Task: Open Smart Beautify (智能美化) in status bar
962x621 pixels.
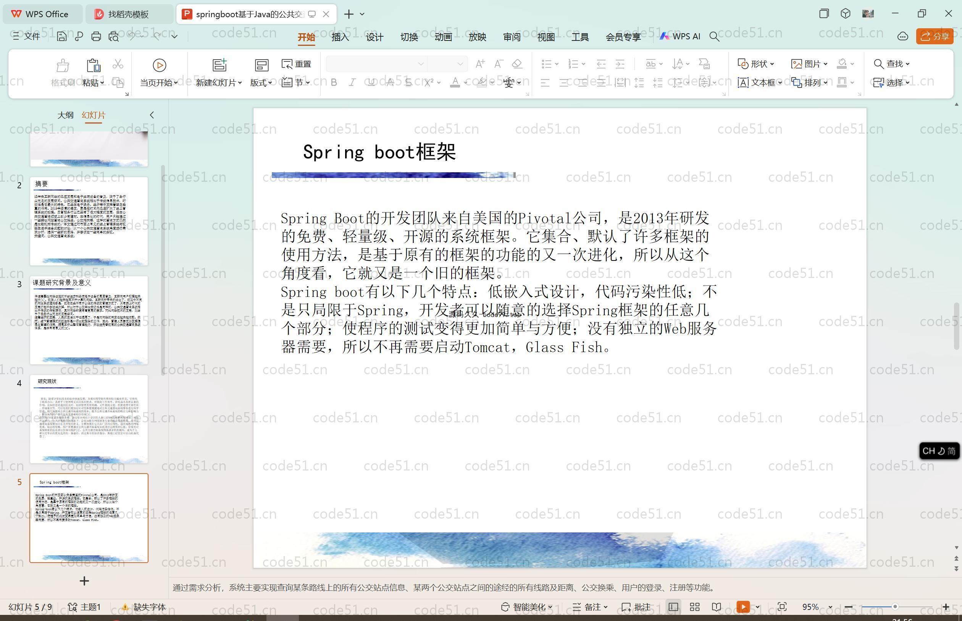Action: [x=527, y=607]
